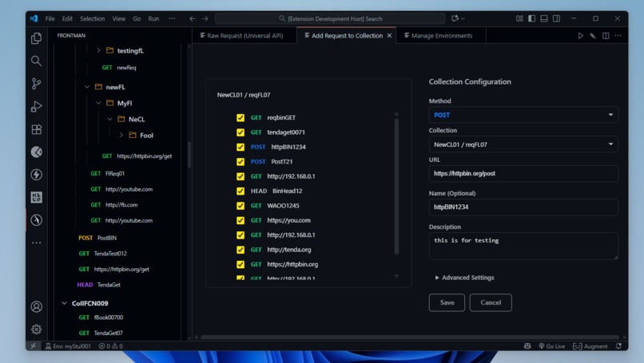Switch to Raw Request (Universal API) tab

(x=244, y=36)
